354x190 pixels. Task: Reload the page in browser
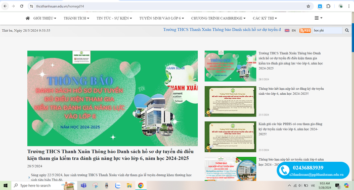point(22,6)
